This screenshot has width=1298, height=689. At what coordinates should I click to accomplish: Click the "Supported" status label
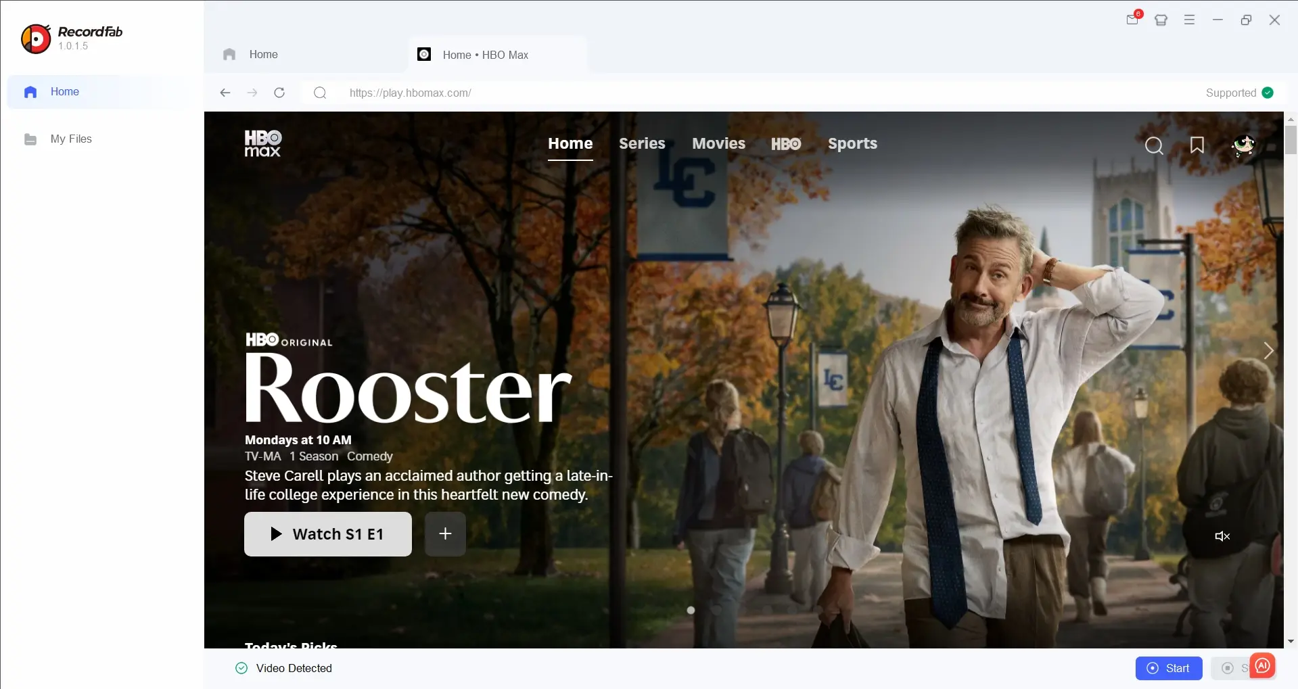(1231, 93)
